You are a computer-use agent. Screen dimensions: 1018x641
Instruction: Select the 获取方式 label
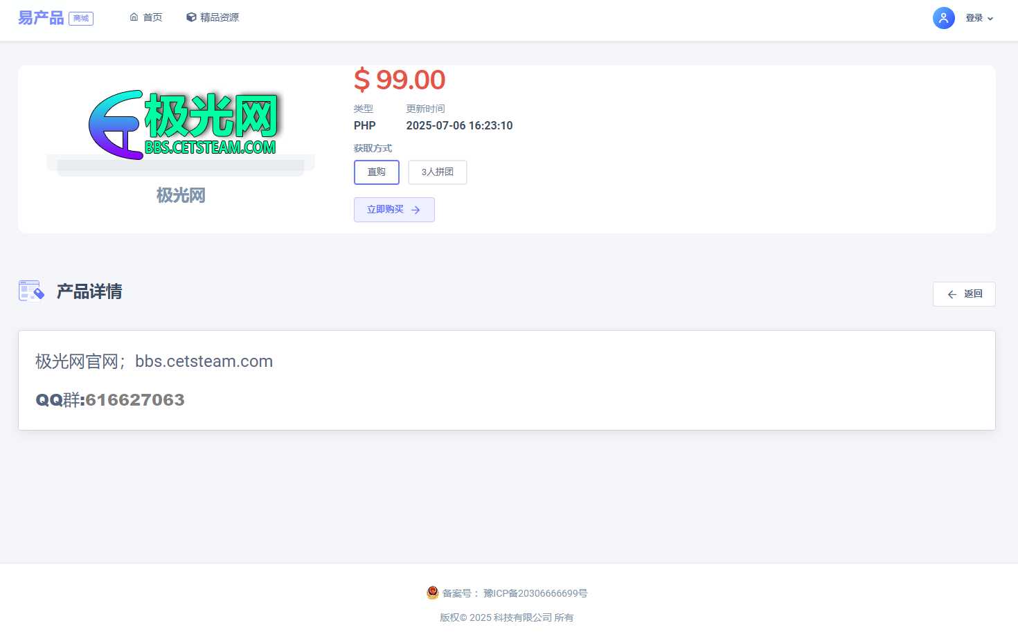[373, 148]
